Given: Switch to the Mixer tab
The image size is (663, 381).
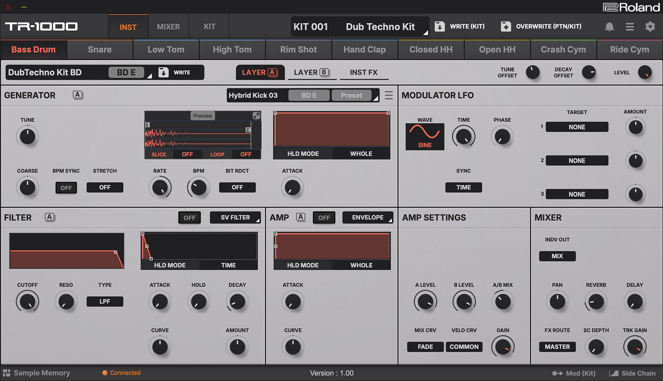Looking at the screenshot, I should (169, 27).
